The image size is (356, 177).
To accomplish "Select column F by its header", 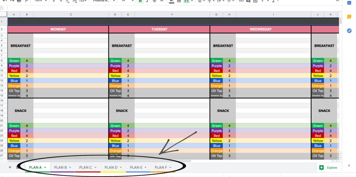I will (172, 15).
